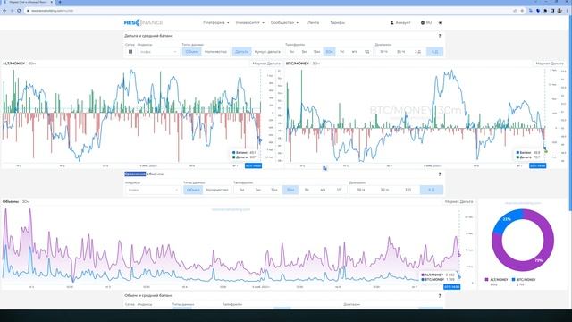
Task: Click the Resonance logo
Action: [x=143, y=22]
